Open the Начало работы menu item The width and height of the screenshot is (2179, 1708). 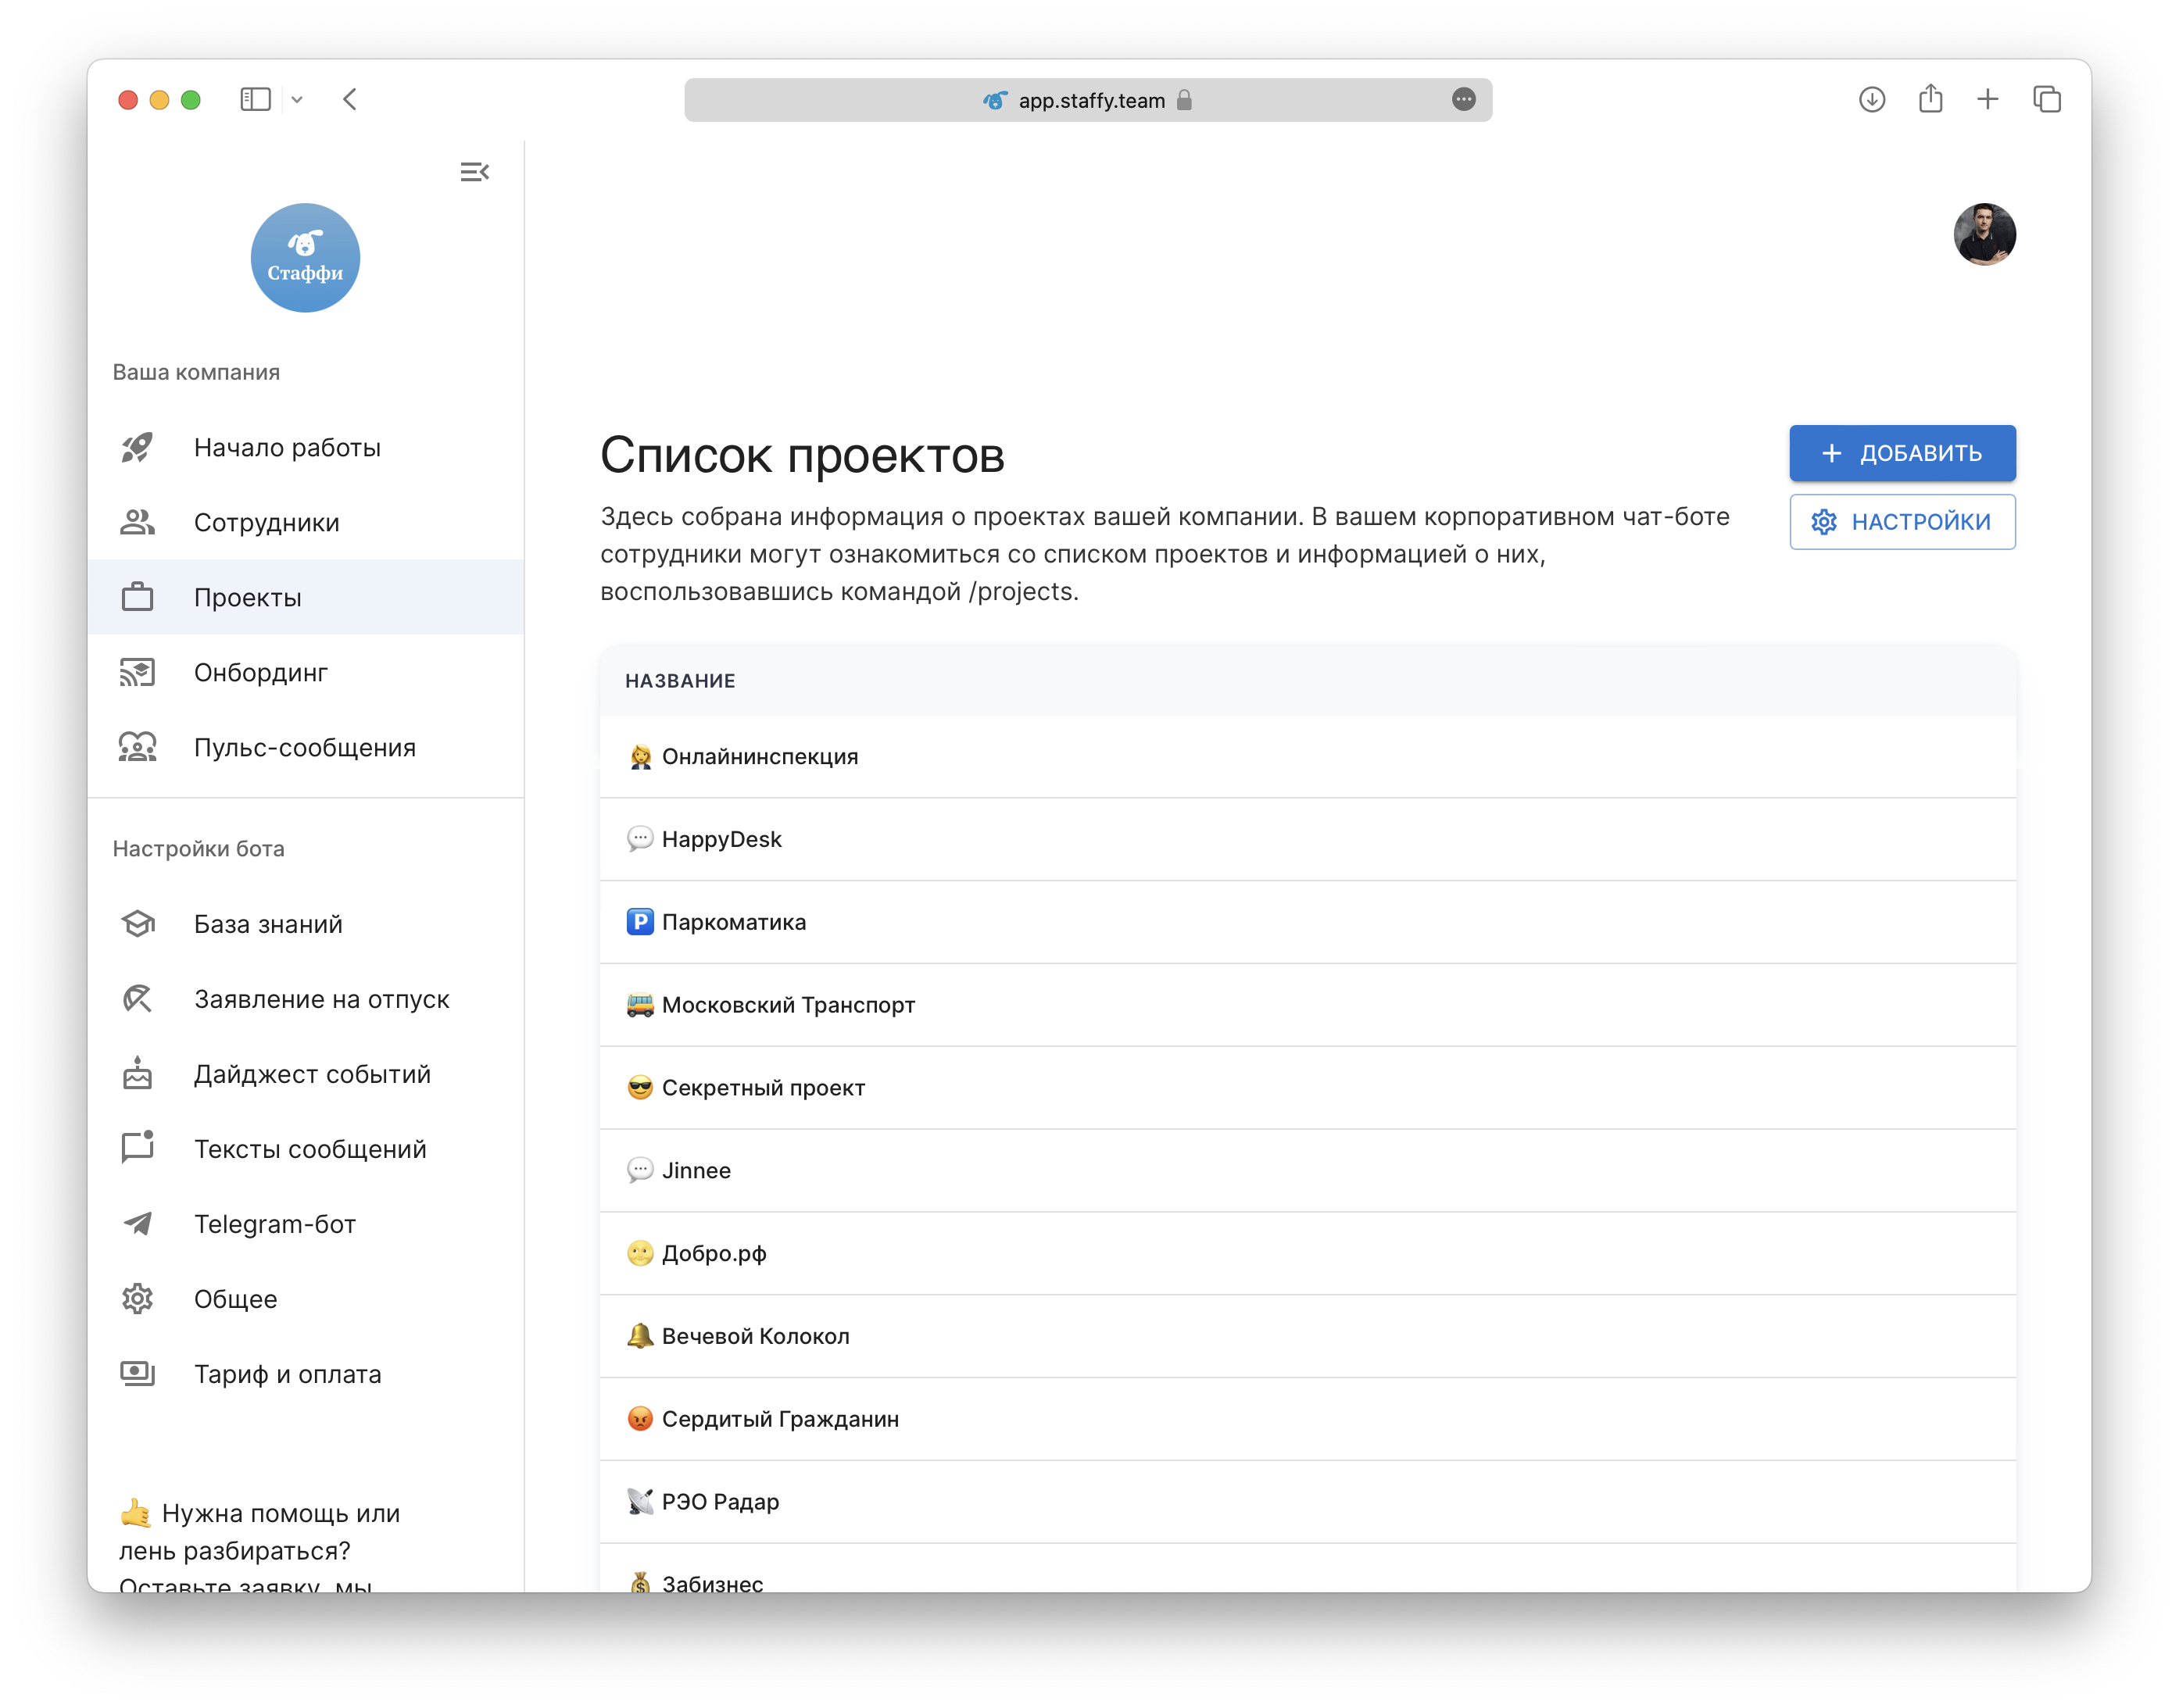click(x=306, y=447)
